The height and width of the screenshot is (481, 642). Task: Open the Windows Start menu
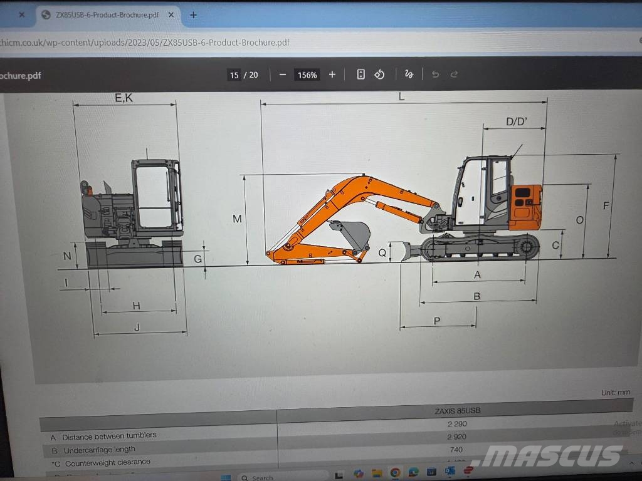[226, 478]
